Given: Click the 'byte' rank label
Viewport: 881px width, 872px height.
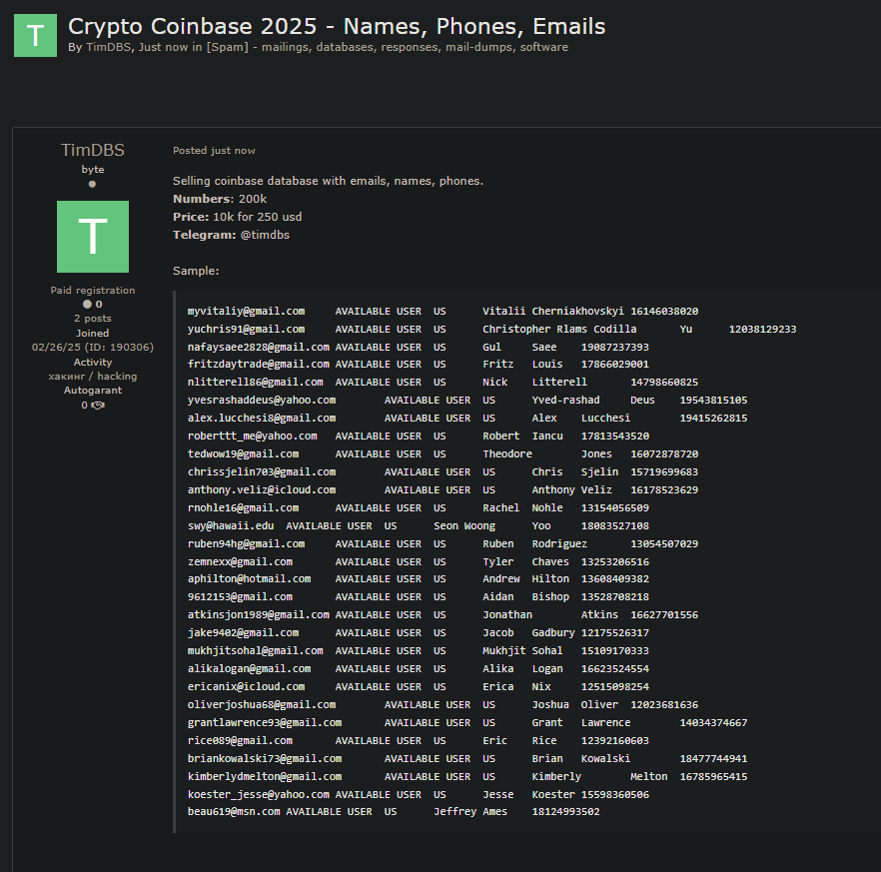Looking at the screenshot, I should point(92,170).
